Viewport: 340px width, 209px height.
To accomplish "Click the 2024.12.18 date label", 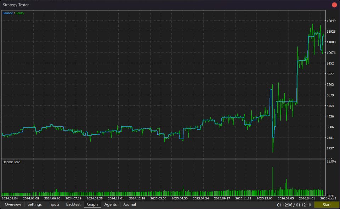I will (x=137, y=198).
